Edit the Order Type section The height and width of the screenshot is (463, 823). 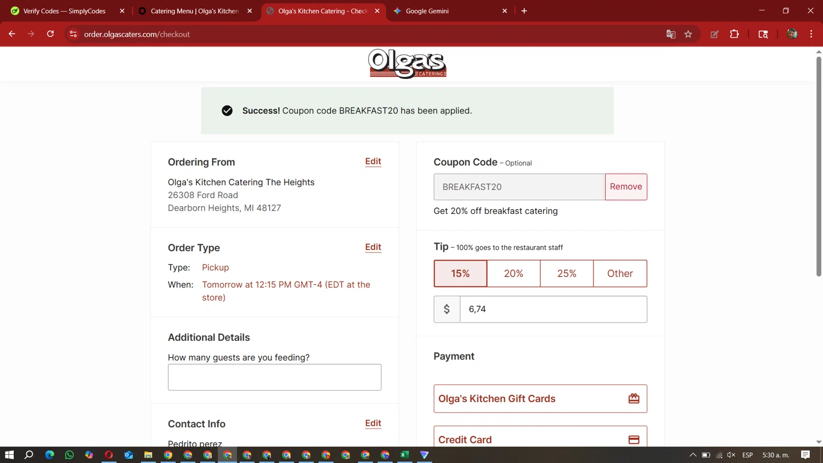pos(373,247)
